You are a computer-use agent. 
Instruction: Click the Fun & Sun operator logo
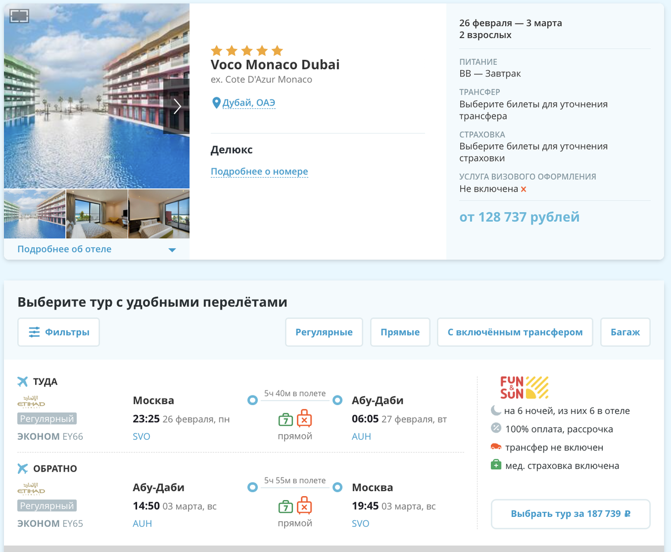pyautogui.click(x=524, y=387)
